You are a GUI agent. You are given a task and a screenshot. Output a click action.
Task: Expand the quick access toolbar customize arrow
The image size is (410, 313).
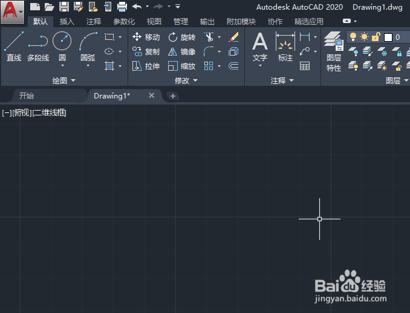[178, 6]
